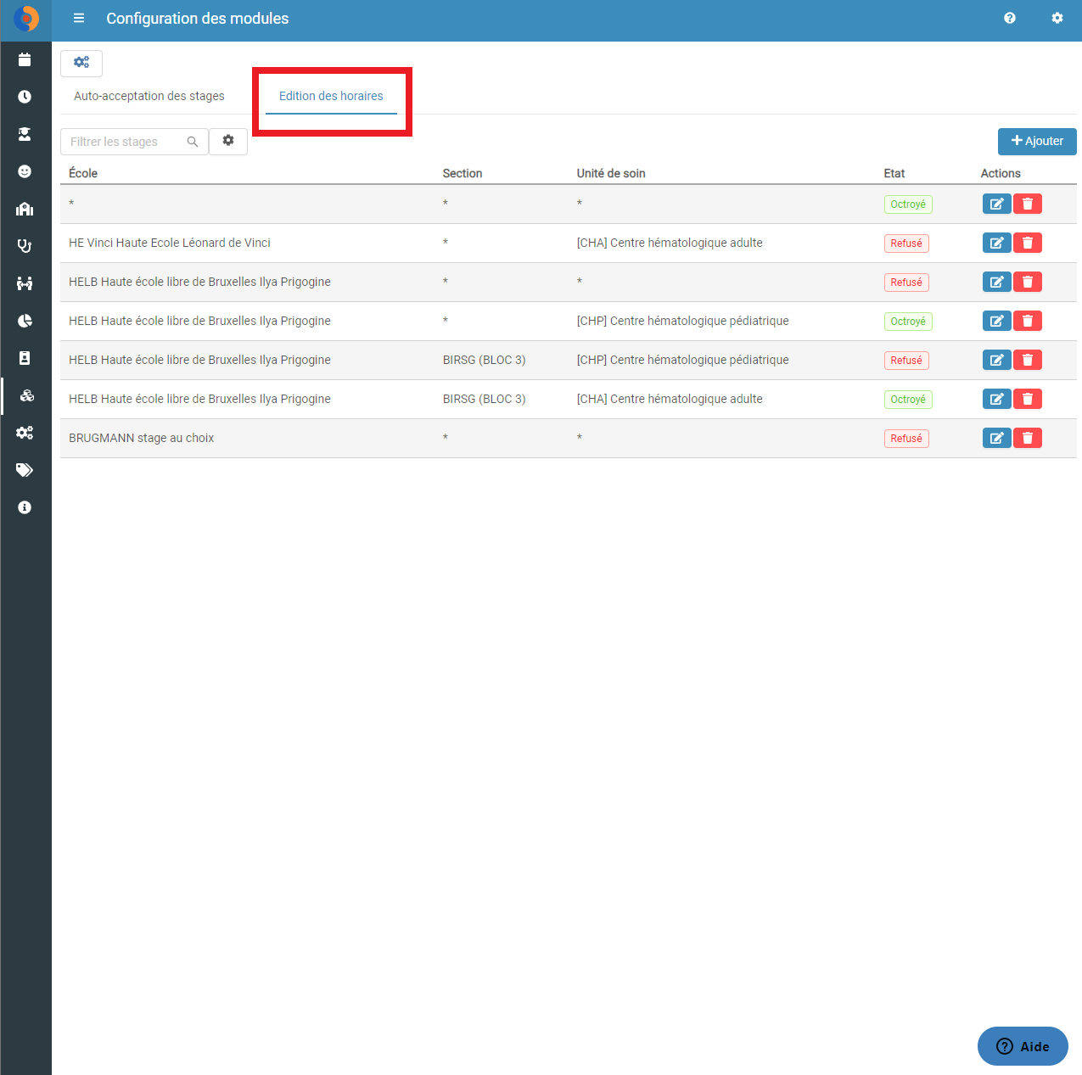Click the search magnifier in filter field

coord(193,142)
